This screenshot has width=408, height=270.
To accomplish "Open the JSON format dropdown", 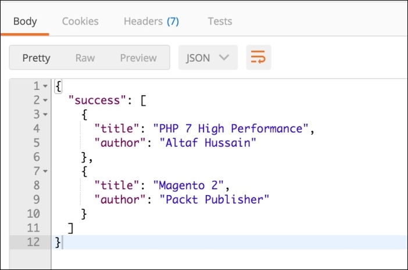I will coord(208,57).
